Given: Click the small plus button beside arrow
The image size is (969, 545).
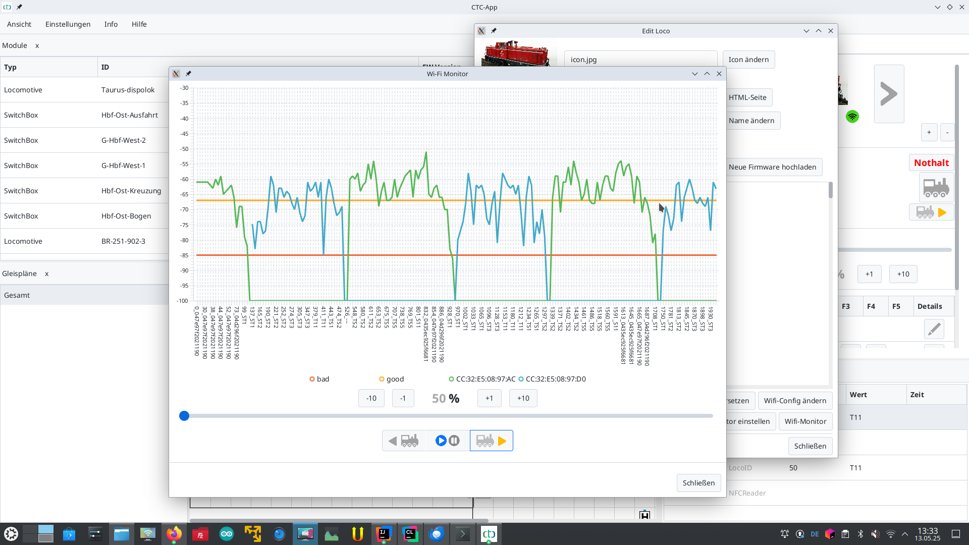Looking at the screenshot, I should pyautogui.click(x=929, y=132).
